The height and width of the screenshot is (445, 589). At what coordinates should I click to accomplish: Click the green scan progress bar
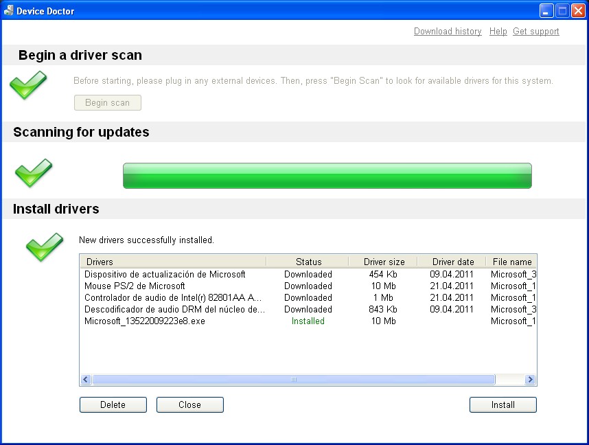pos(327,176)
